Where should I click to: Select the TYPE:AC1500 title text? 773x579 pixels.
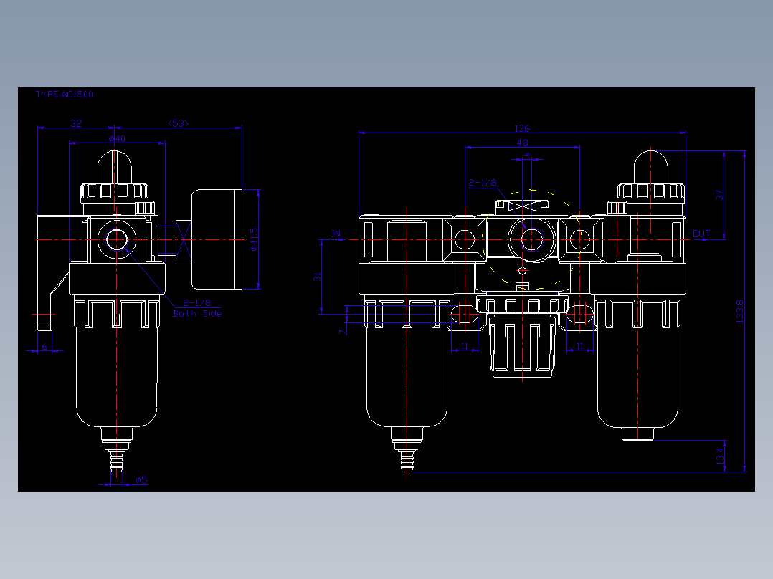click(64, 94)
